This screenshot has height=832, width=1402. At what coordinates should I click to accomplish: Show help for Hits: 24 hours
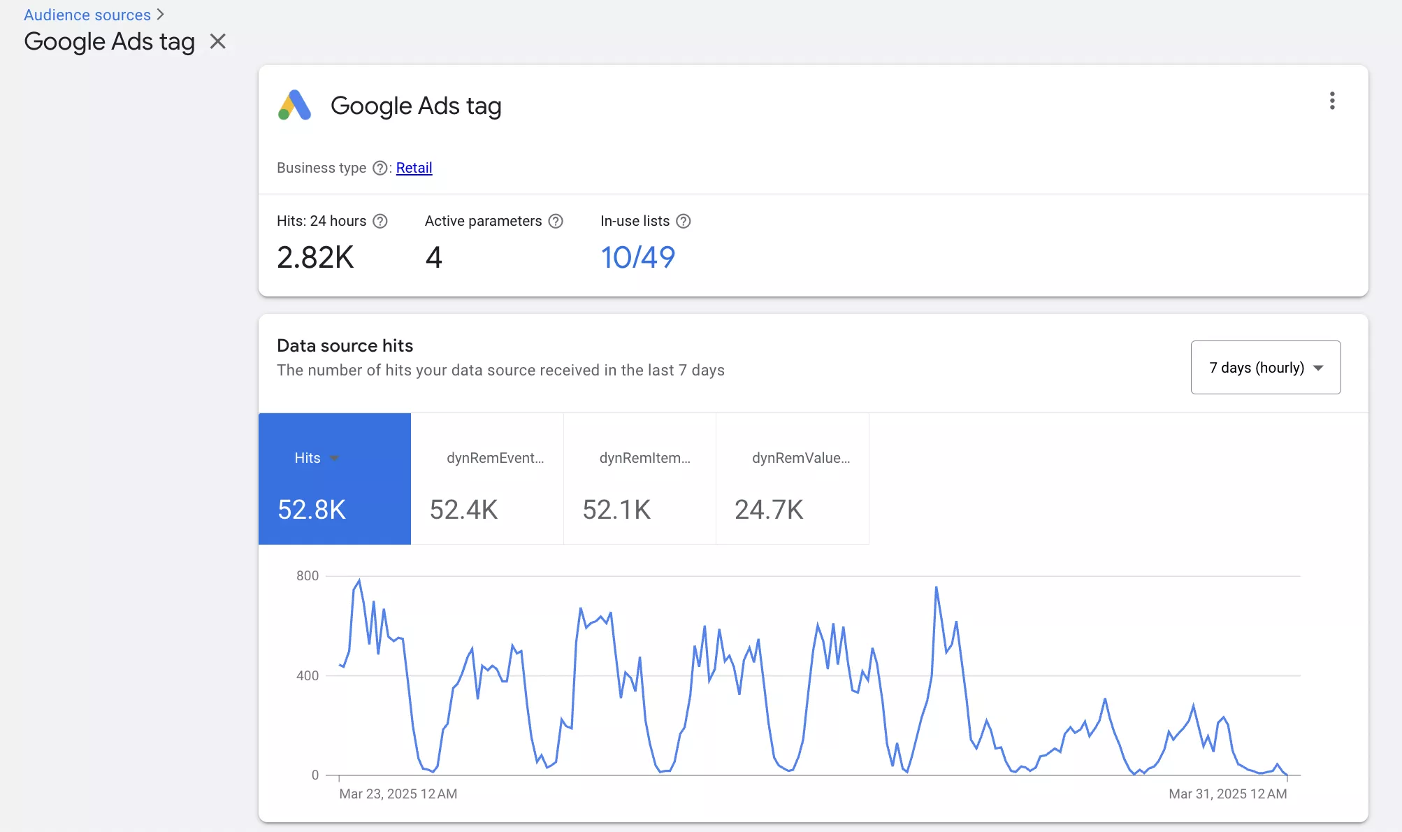[x=380, y=221]
